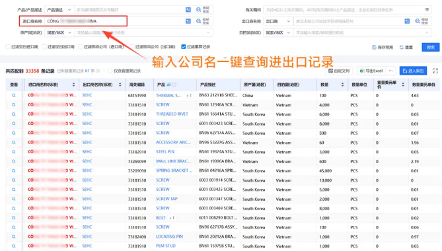Image resolution: width=442 pixels, height=251 pixels.
Task: Click the more options ellipsis beside 导出Excel
Action: [390, 71]
